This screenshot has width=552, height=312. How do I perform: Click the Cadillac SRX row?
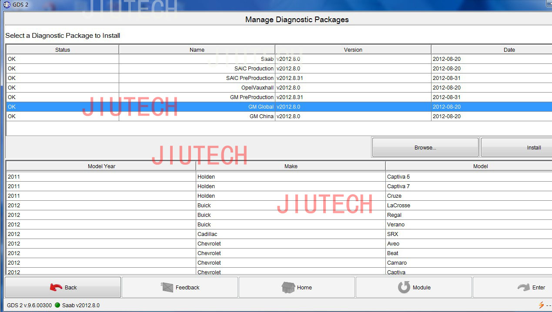coord(279,234)
